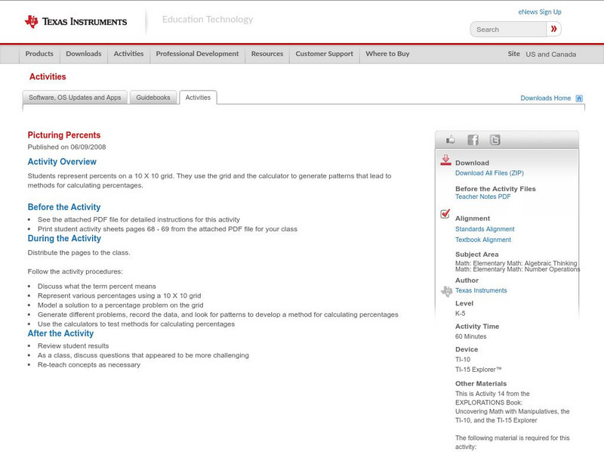
Task: Sign up for eNews
Action: pyautogui.click(x=539, y=11)
